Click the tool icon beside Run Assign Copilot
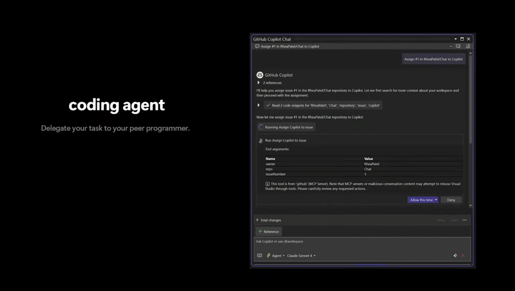 [x=261, y=140]
